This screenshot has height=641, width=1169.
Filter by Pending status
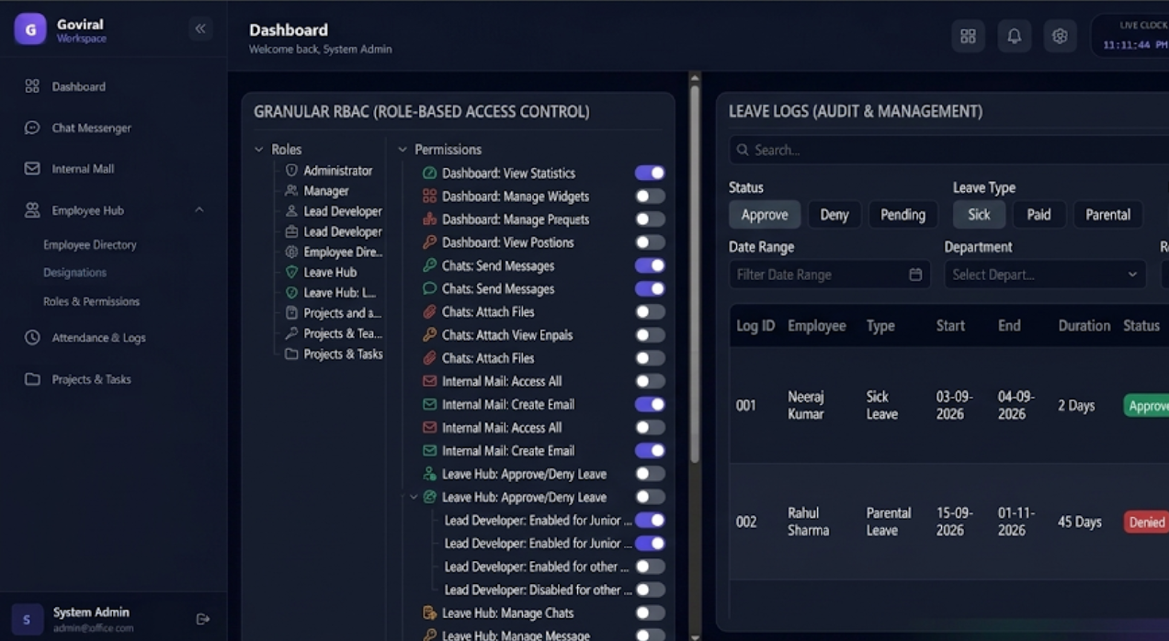click(x=903, y=215)
